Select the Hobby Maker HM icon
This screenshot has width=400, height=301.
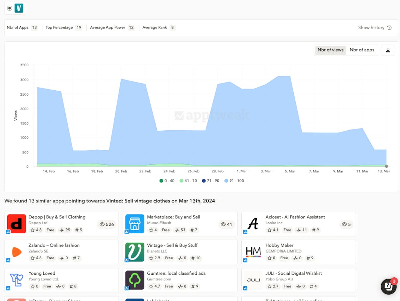[253, 252]
